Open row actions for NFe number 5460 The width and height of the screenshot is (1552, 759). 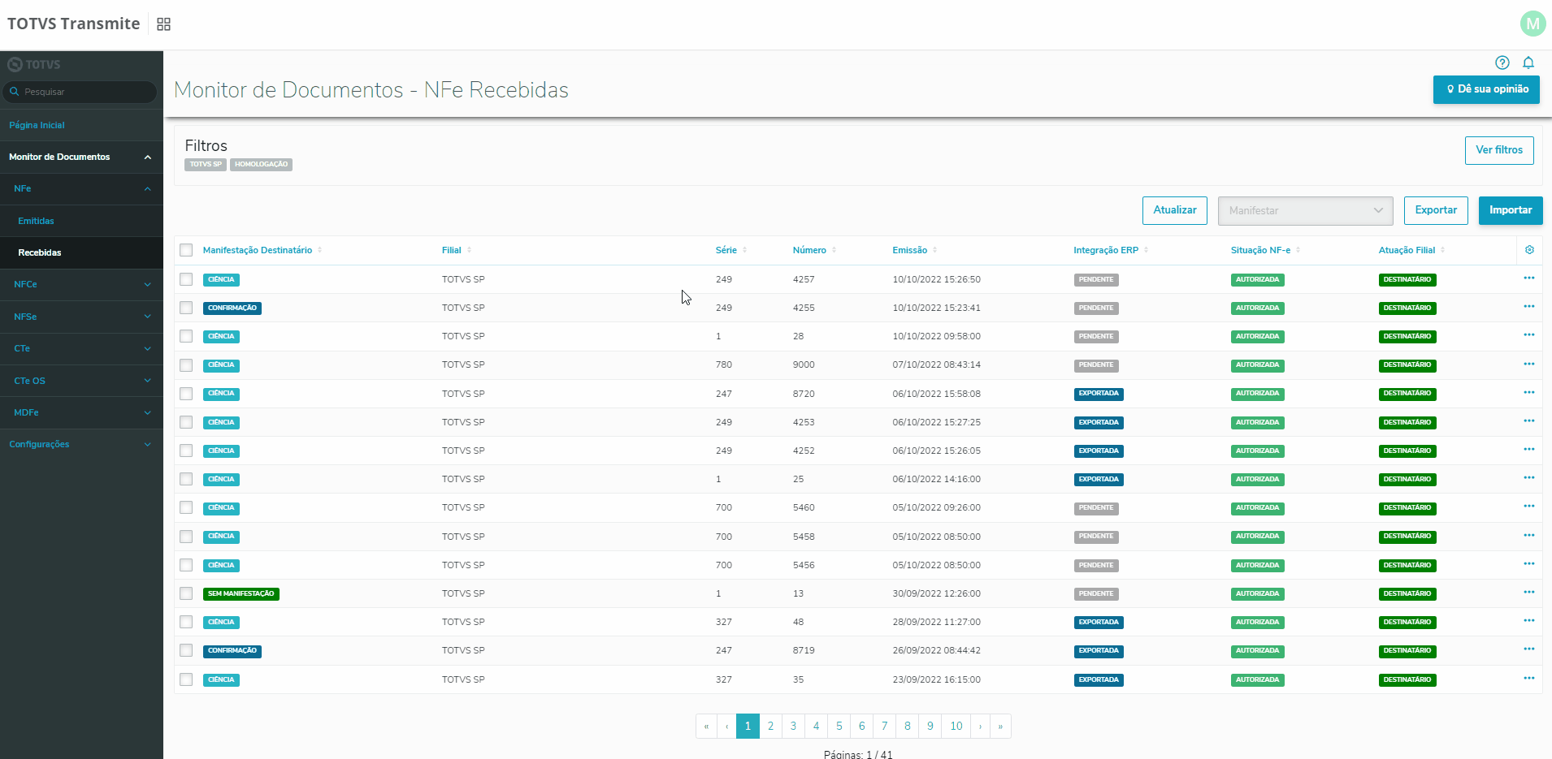tap(1529, 507)
